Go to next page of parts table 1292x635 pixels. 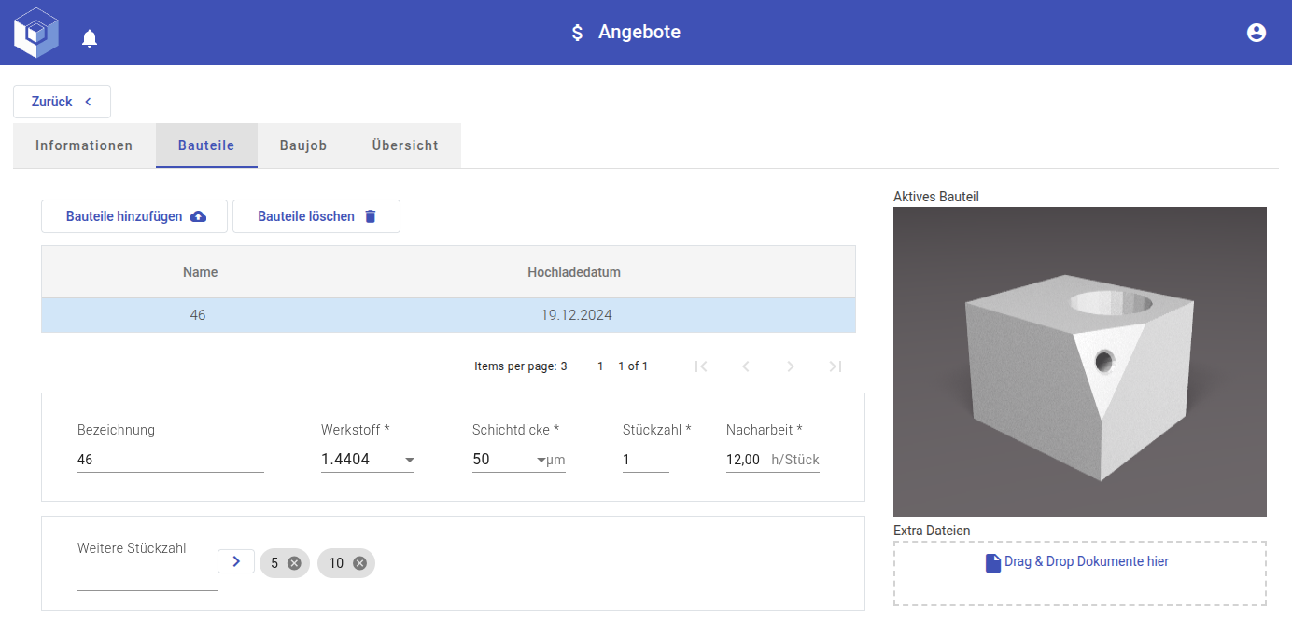[791, 366]
